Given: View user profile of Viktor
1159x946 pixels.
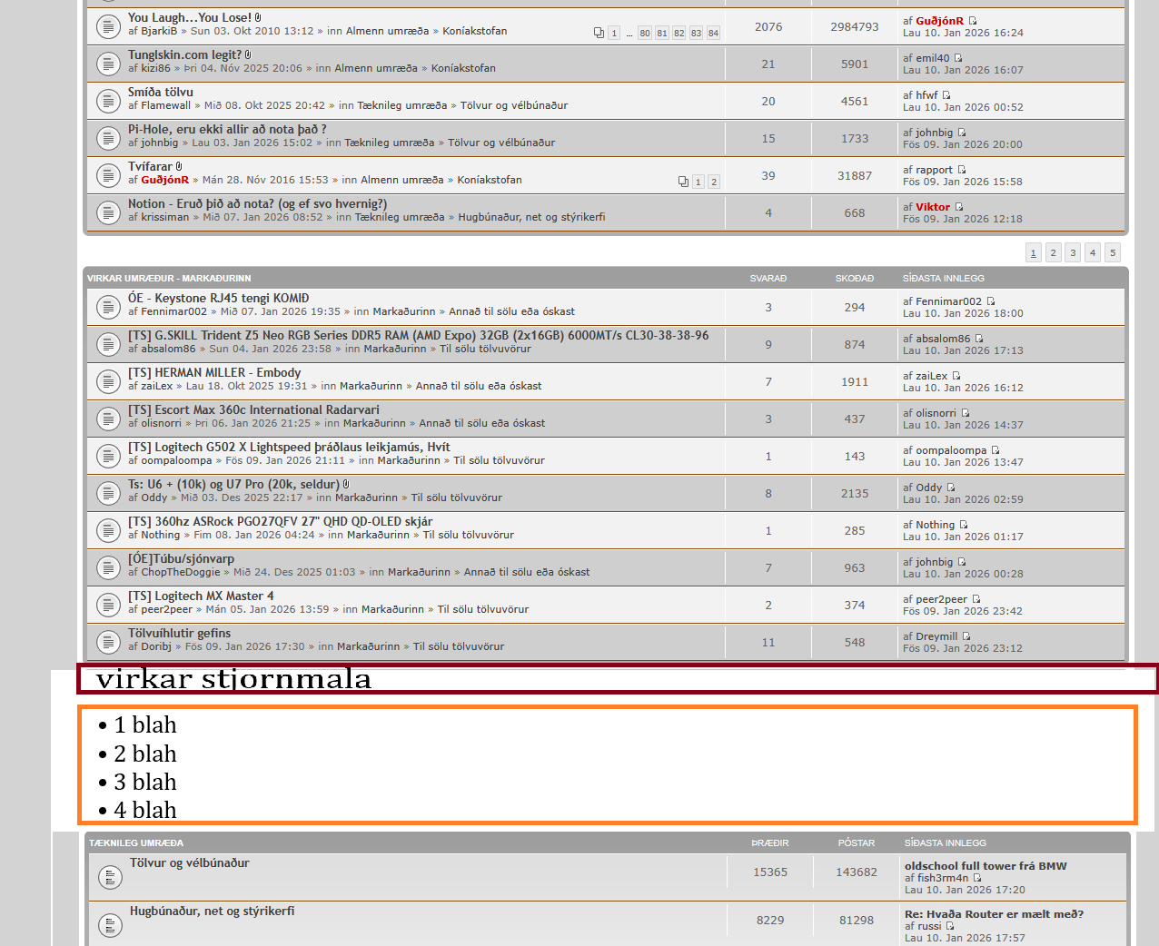Looking at the screenshot, I should coord(932,207).
